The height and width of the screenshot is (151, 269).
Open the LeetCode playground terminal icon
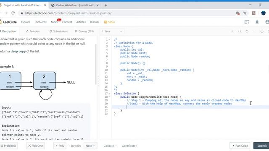click(247, 22)
